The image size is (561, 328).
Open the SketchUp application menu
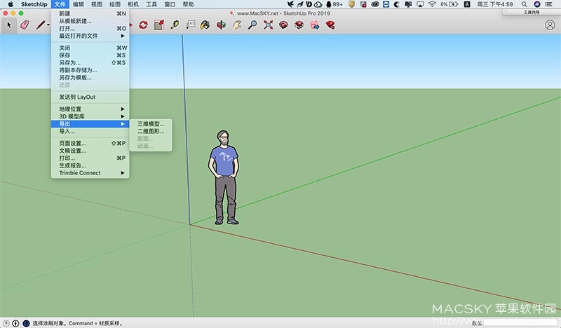pos(34,4)
